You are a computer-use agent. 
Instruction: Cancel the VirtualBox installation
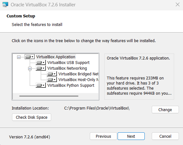[x=165, y=136]
